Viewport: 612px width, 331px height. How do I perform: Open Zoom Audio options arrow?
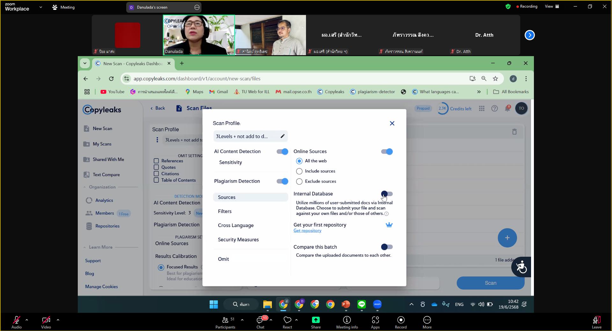[27, 320]
